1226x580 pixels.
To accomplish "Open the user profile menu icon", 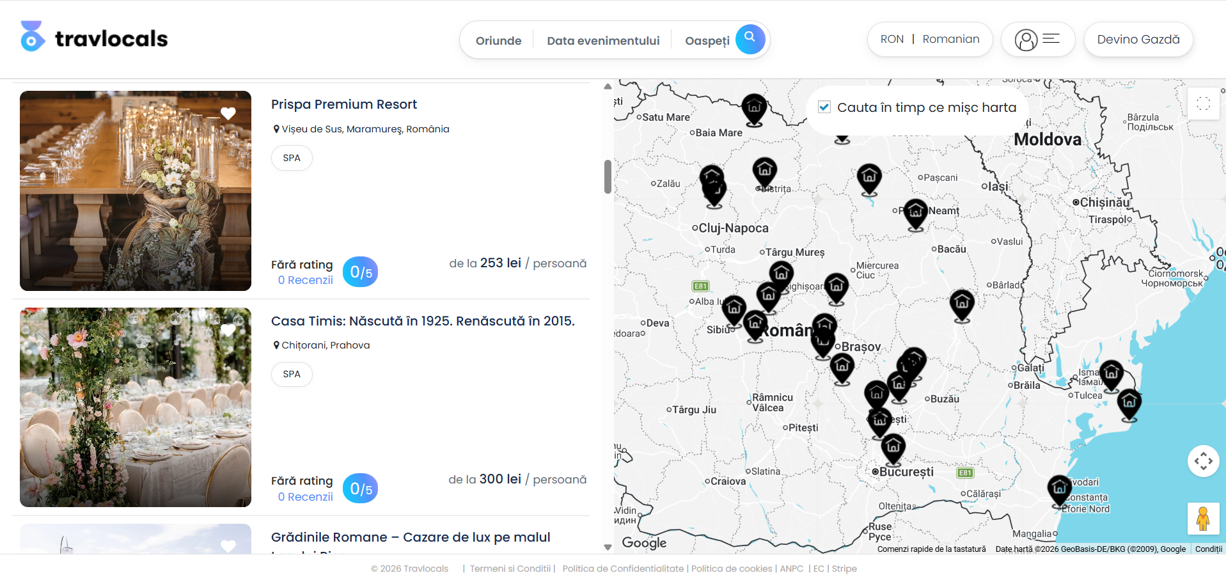I will point(1037,40).
